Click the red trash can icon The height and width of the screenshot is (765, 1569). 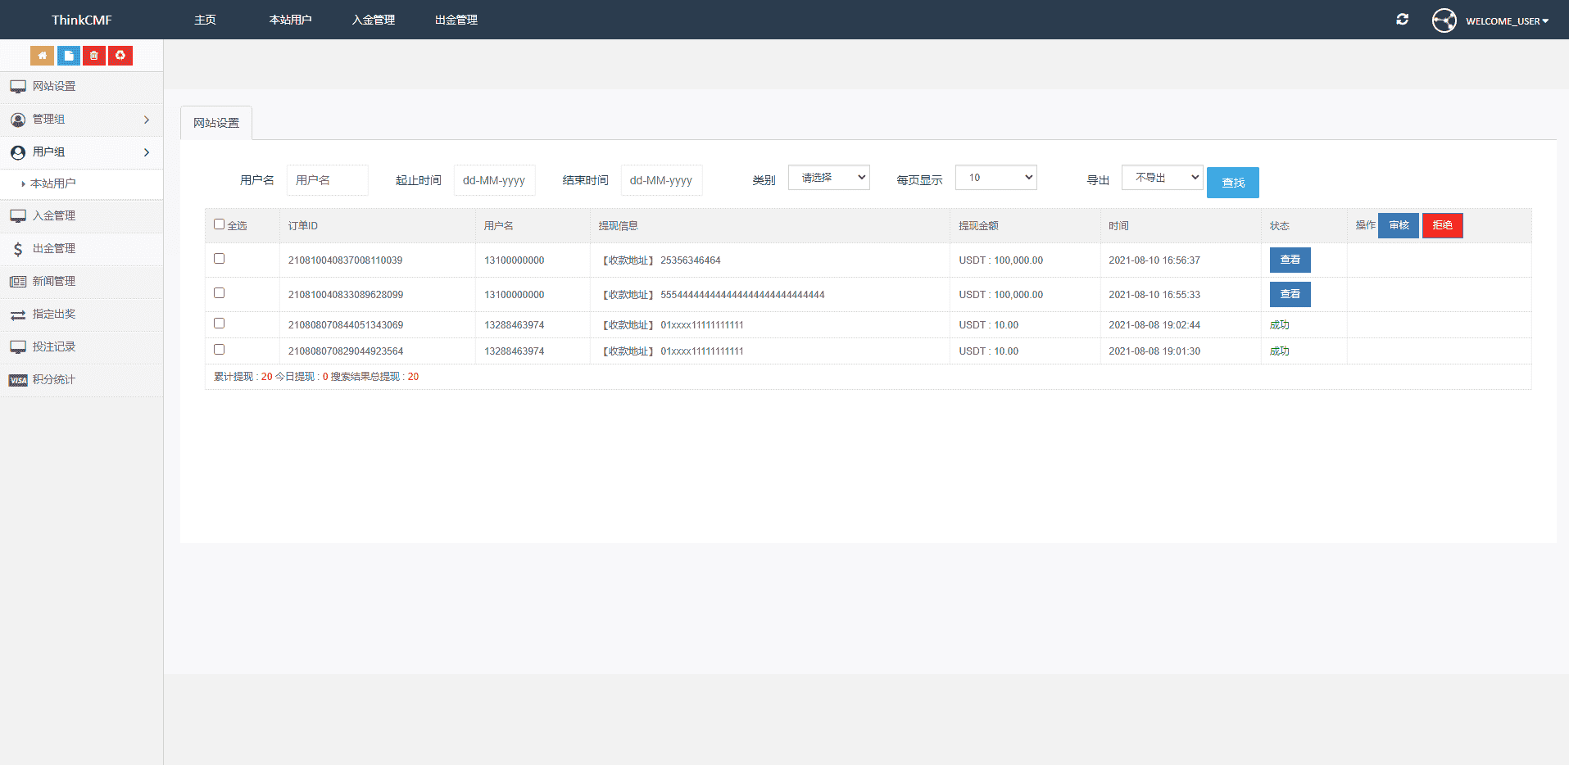(x=94, y=56)
